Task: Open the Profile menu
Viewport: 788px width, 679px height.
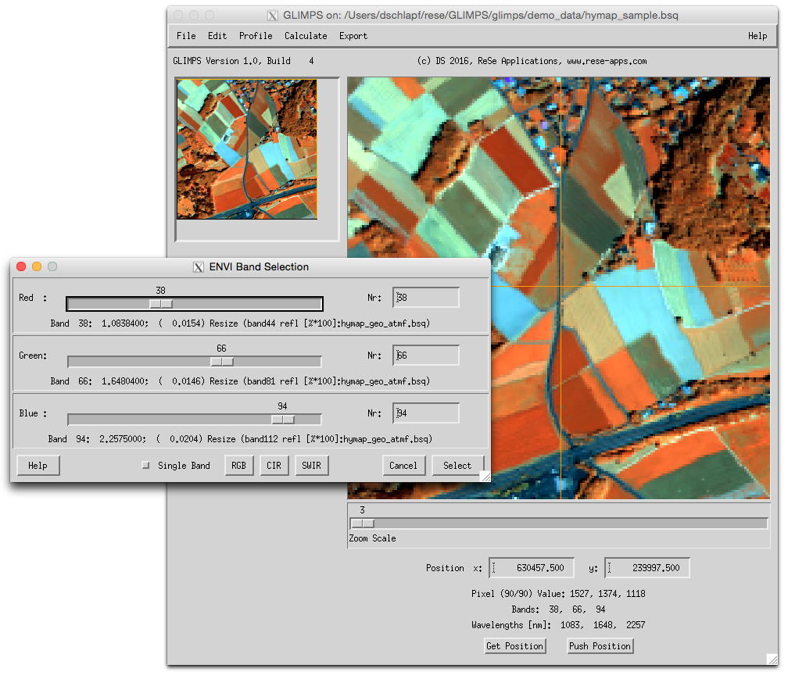Action: [x=256, y=36]
